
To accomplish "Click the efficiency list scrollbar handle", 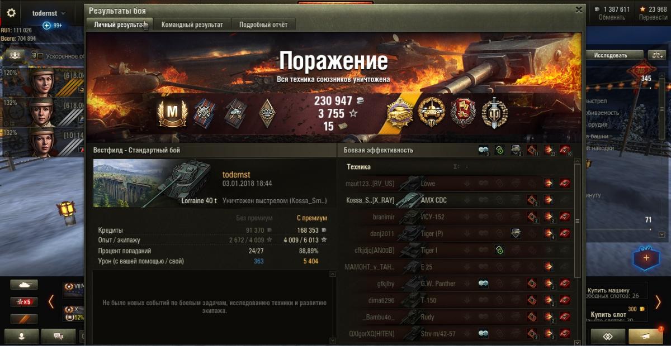I will click(578, 223).
